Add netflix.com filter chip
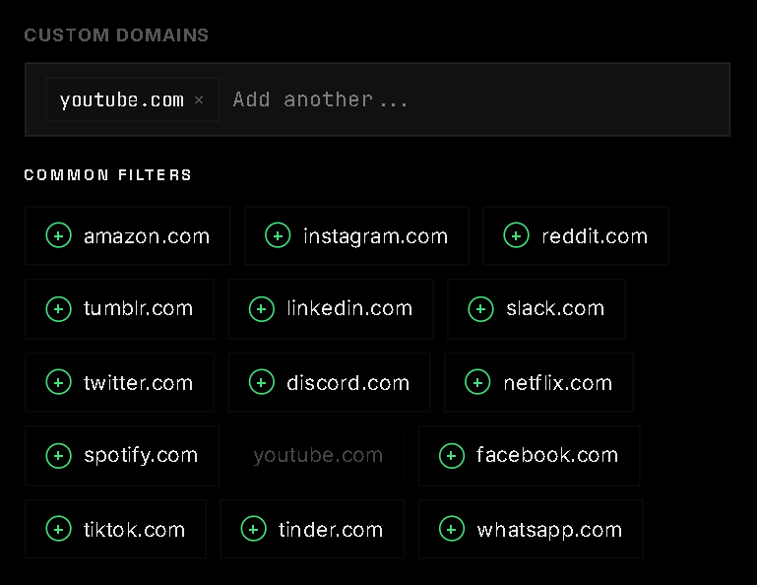Image resolution: width=757 pixels, height=585 pixels. tap(538, 382)
